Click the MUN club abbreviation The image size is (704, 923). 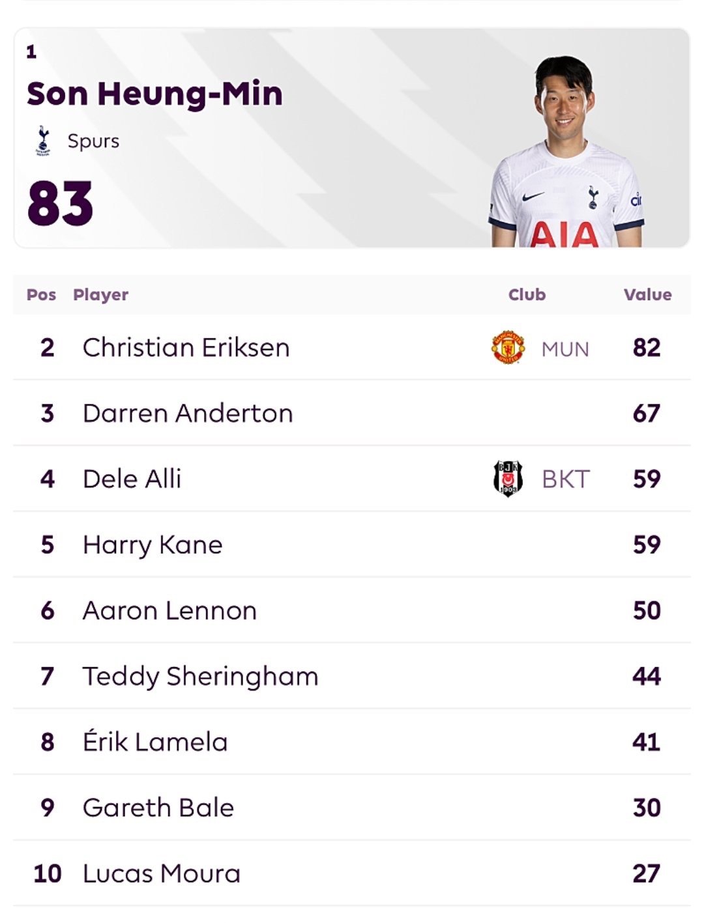[565, 349]
